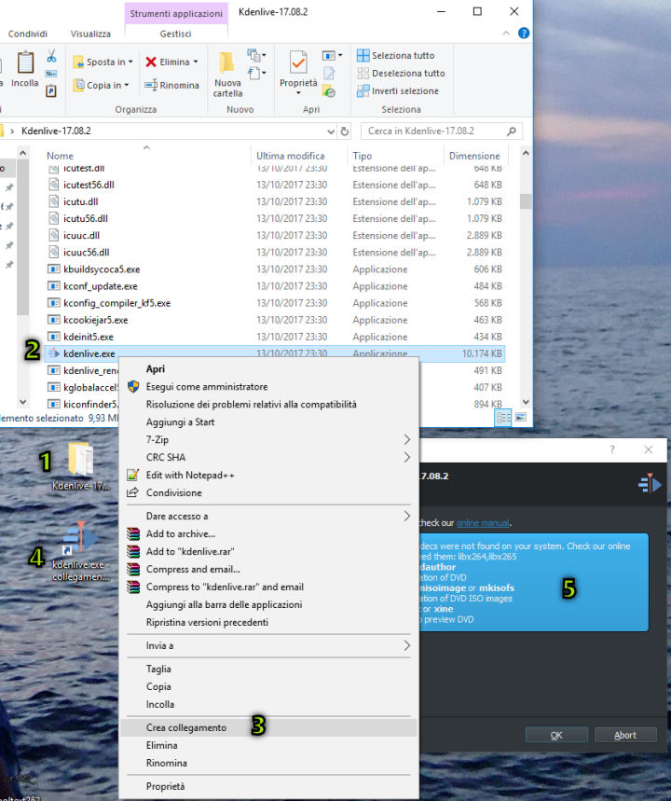Sort by Dimensione column header
The image size is (671, 801).
tap(474, 156)
